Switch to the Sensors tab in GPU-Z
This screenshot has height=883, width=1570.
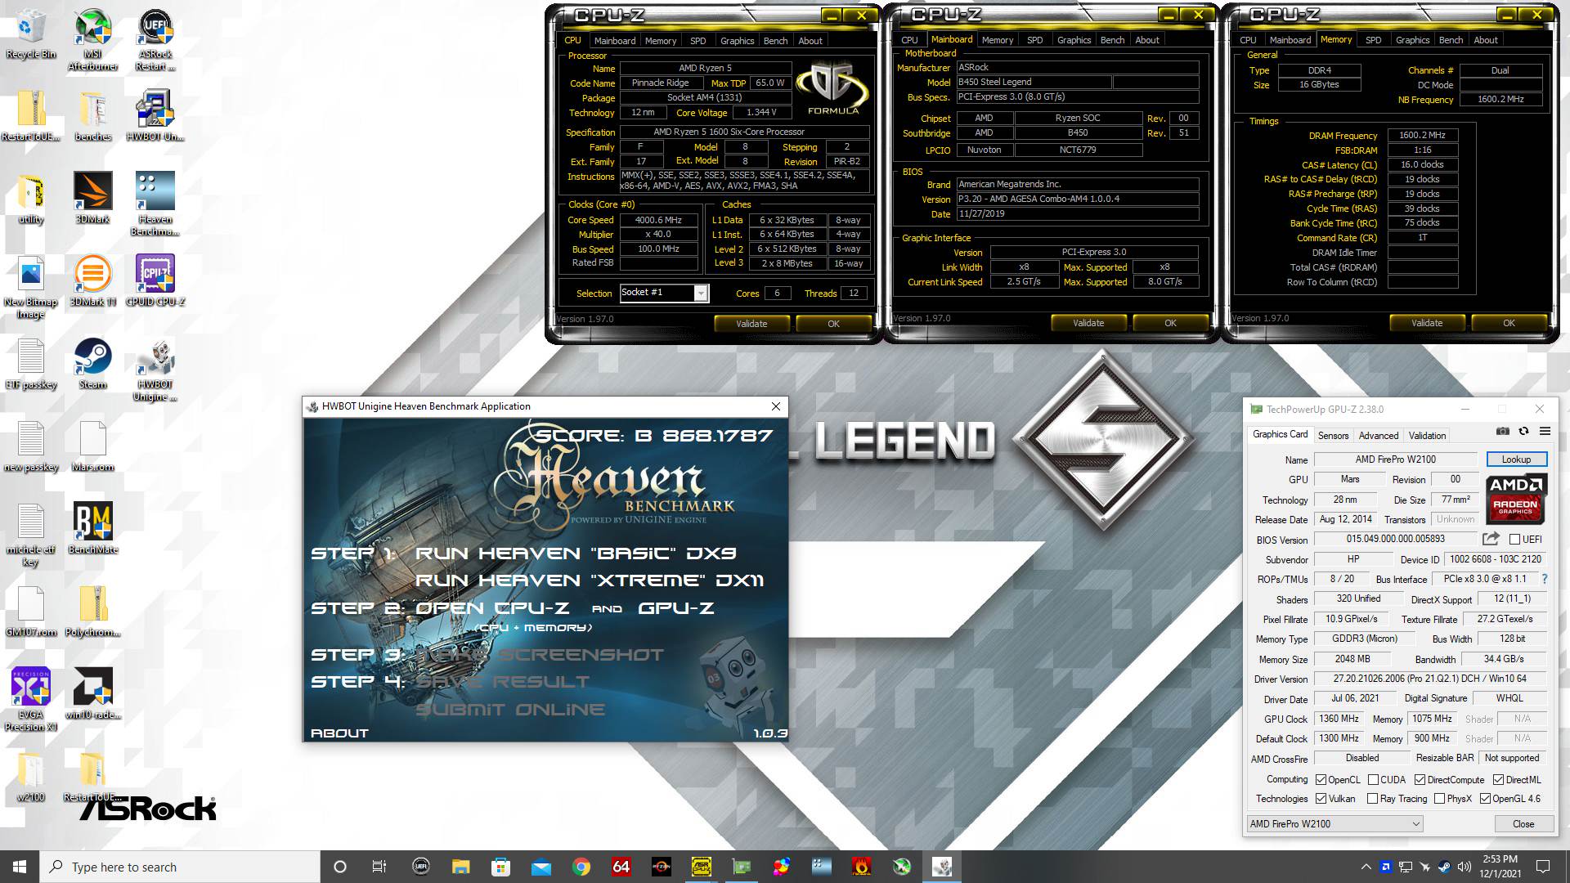tap(1333, 436)
